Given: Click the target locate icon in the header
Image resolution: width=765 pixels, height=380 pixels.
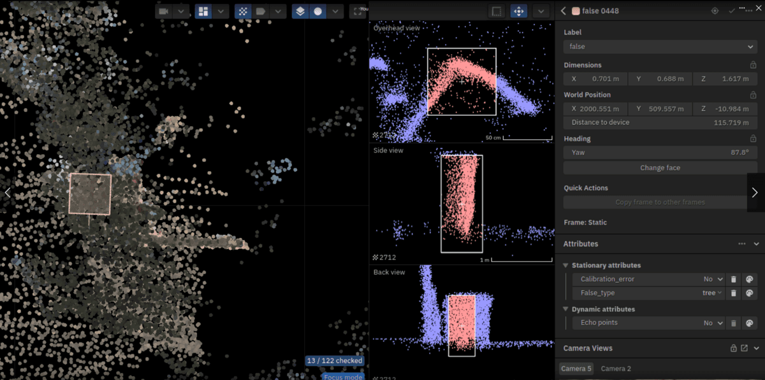Looking at the screenshot, I should tap(715, 11).
